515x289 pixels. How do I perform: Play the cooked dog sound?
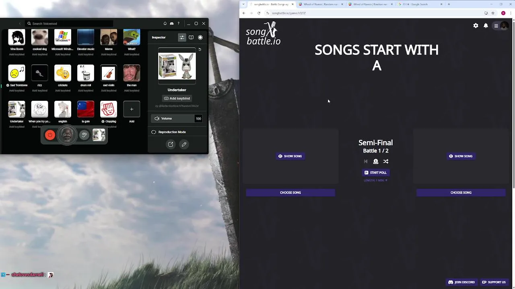tap(39, 37)
